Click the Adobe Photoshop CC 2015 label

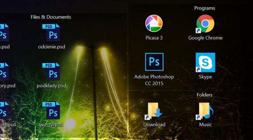tap(154, 80)
